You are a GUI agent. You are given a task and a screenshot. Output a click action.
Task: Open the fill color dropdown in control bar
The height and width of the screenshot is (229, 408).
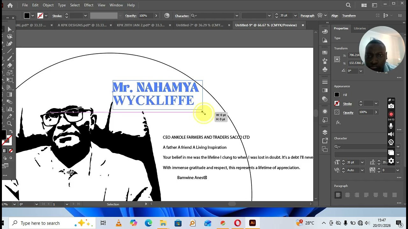(33, 16)
